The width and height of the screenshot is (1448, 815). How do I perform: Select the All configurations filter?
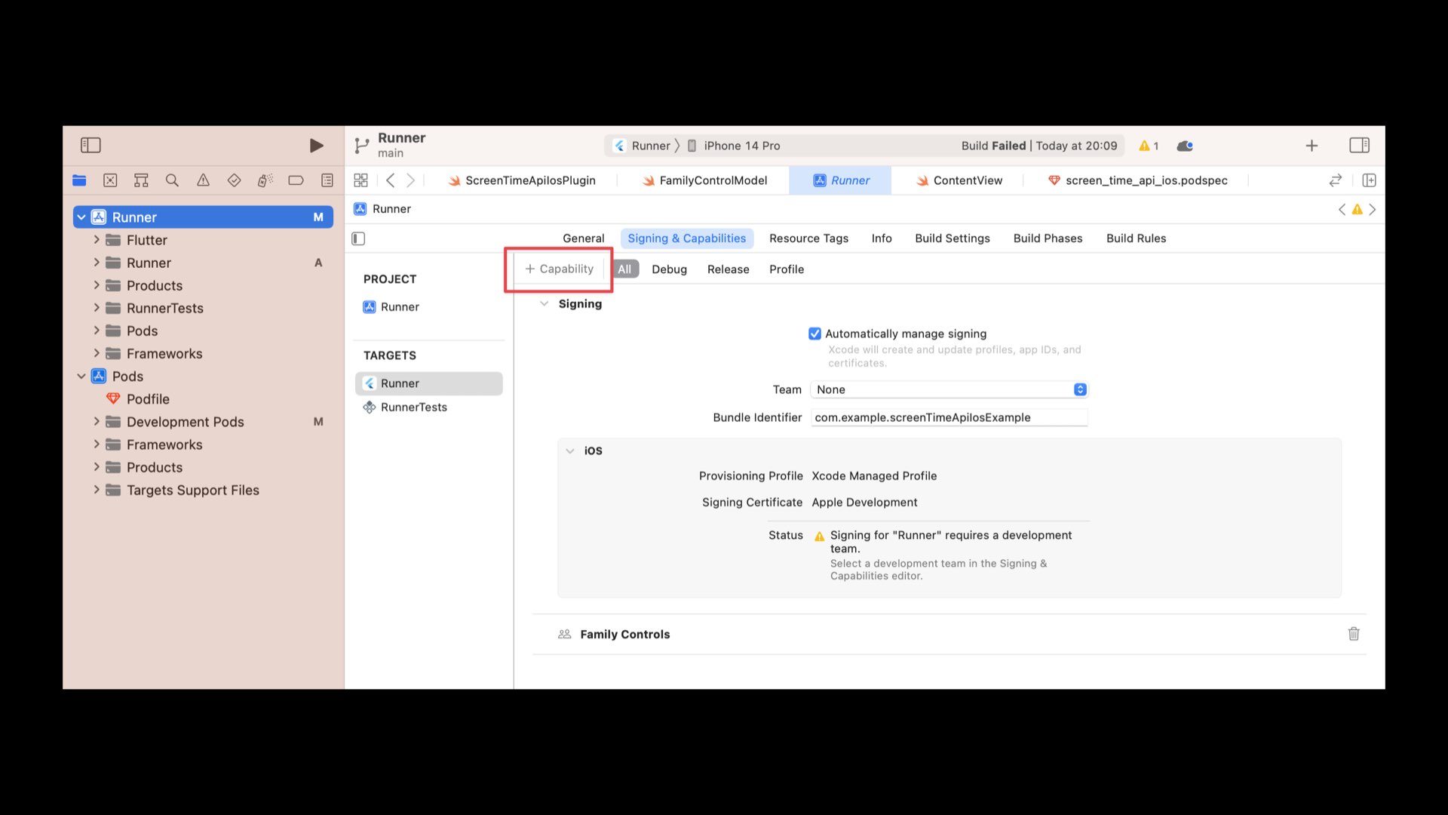click(624, 269)
